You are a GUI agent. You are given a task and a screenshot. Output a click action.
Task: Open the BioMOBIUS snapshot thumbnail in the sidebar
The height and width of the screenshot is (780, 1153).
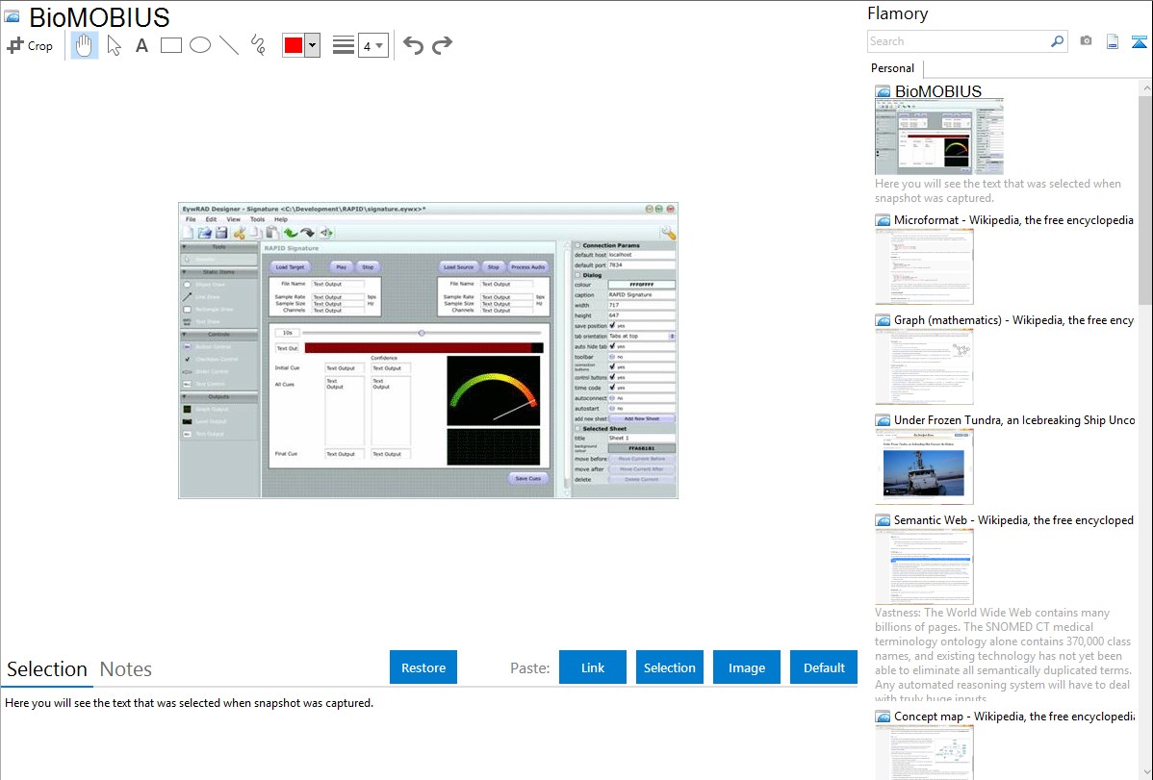pos(939,138)
